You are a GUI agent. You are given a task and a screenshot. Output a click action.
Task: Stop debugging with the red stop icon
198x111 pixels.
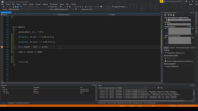click(x=67, y=7)
